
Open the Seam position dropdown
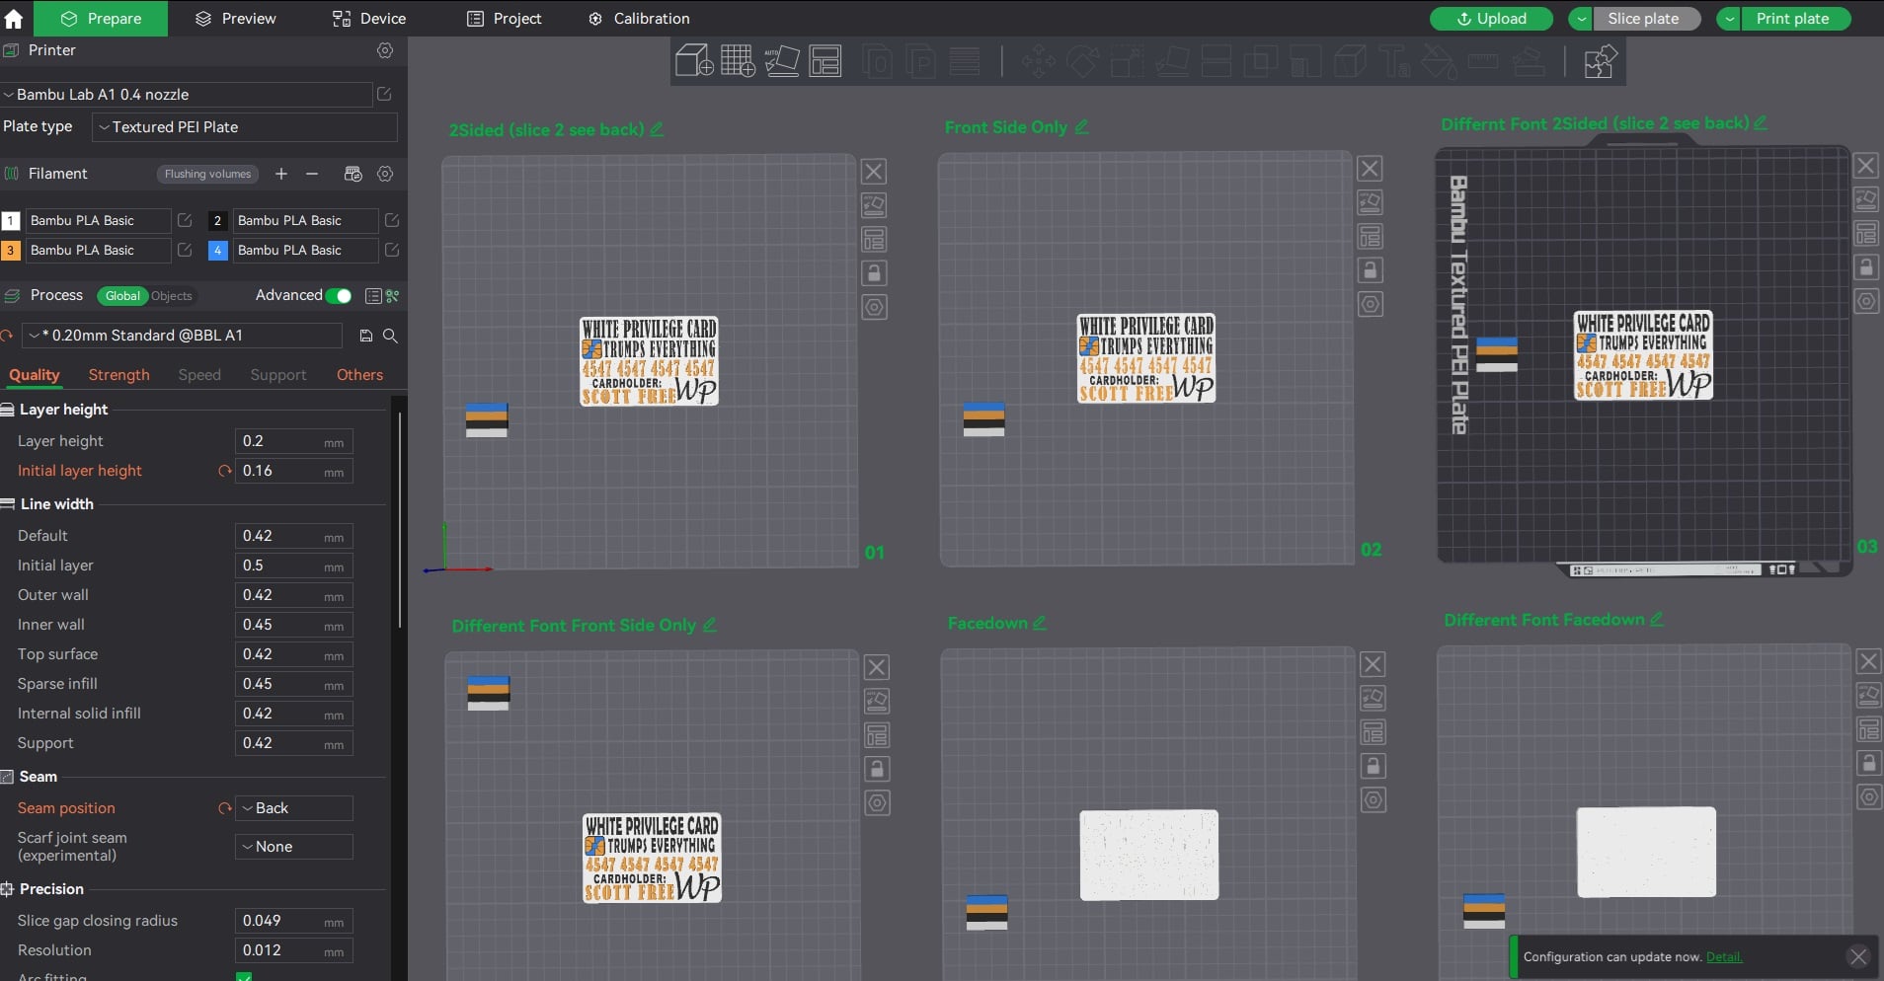[294, 808]
